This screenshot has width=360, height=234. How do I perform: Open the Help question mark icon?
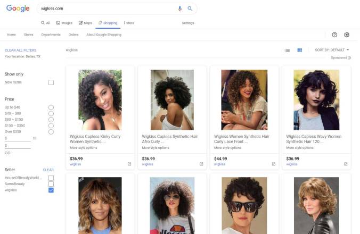pos(334,35)
